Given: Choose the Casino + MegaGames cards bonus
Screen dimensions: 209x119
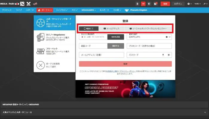Looking at the screenshot, I should (x=54, y=38).
